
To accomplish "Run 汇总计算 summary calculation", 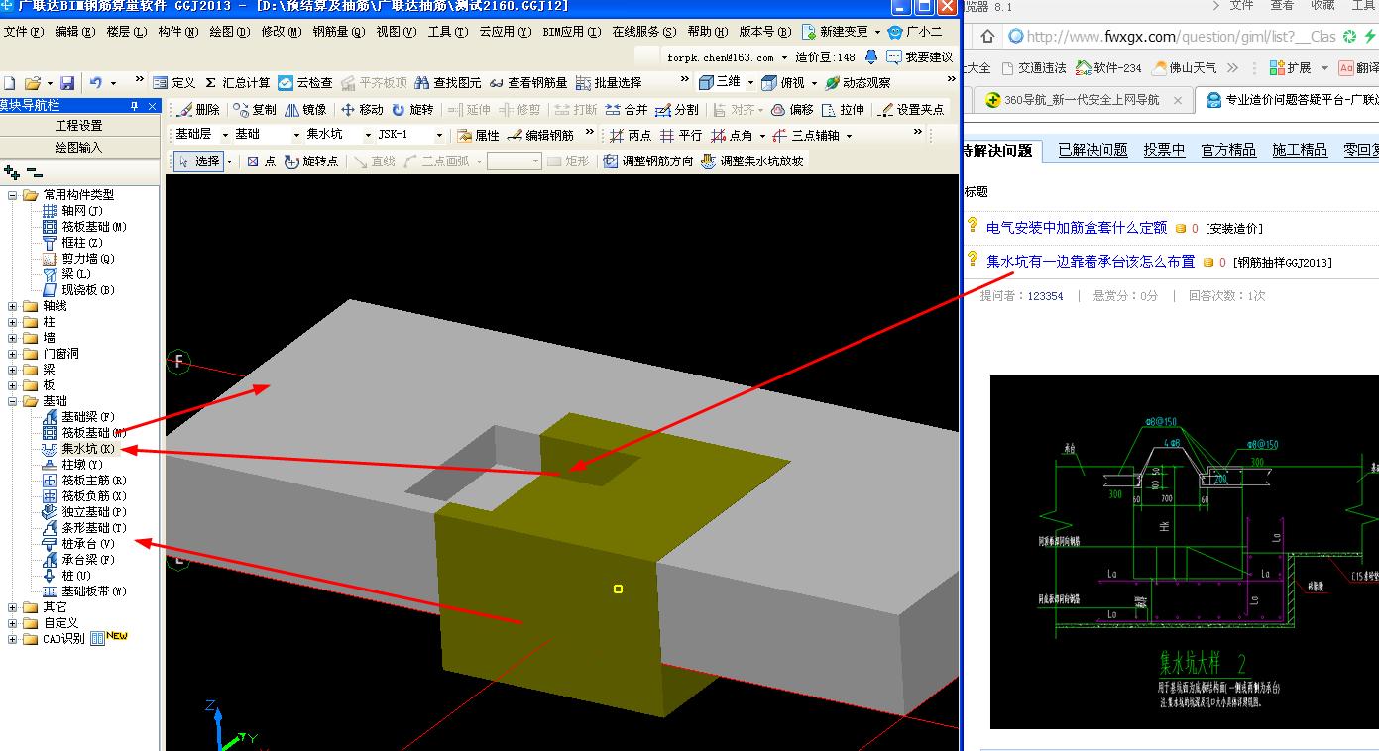I will pyautogui.click(x=237, y=83).
